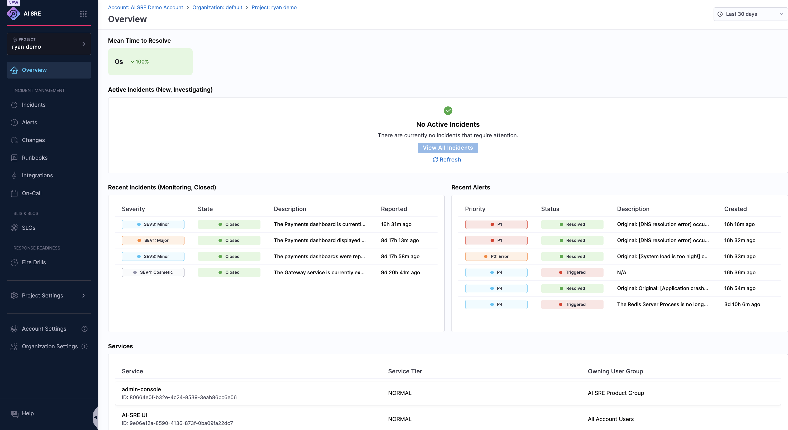
Task: Click AI SRE Product Group owner
Action: coord(616,393)
